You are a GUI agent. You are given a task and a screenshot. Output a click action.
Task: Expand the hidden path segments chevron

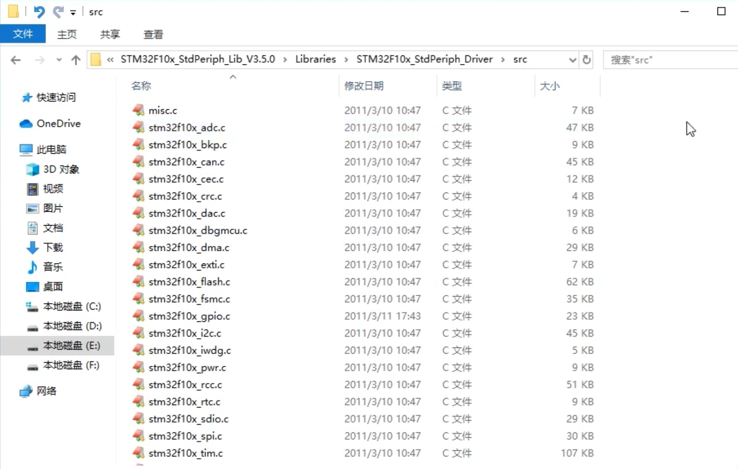tap(110, 60)
